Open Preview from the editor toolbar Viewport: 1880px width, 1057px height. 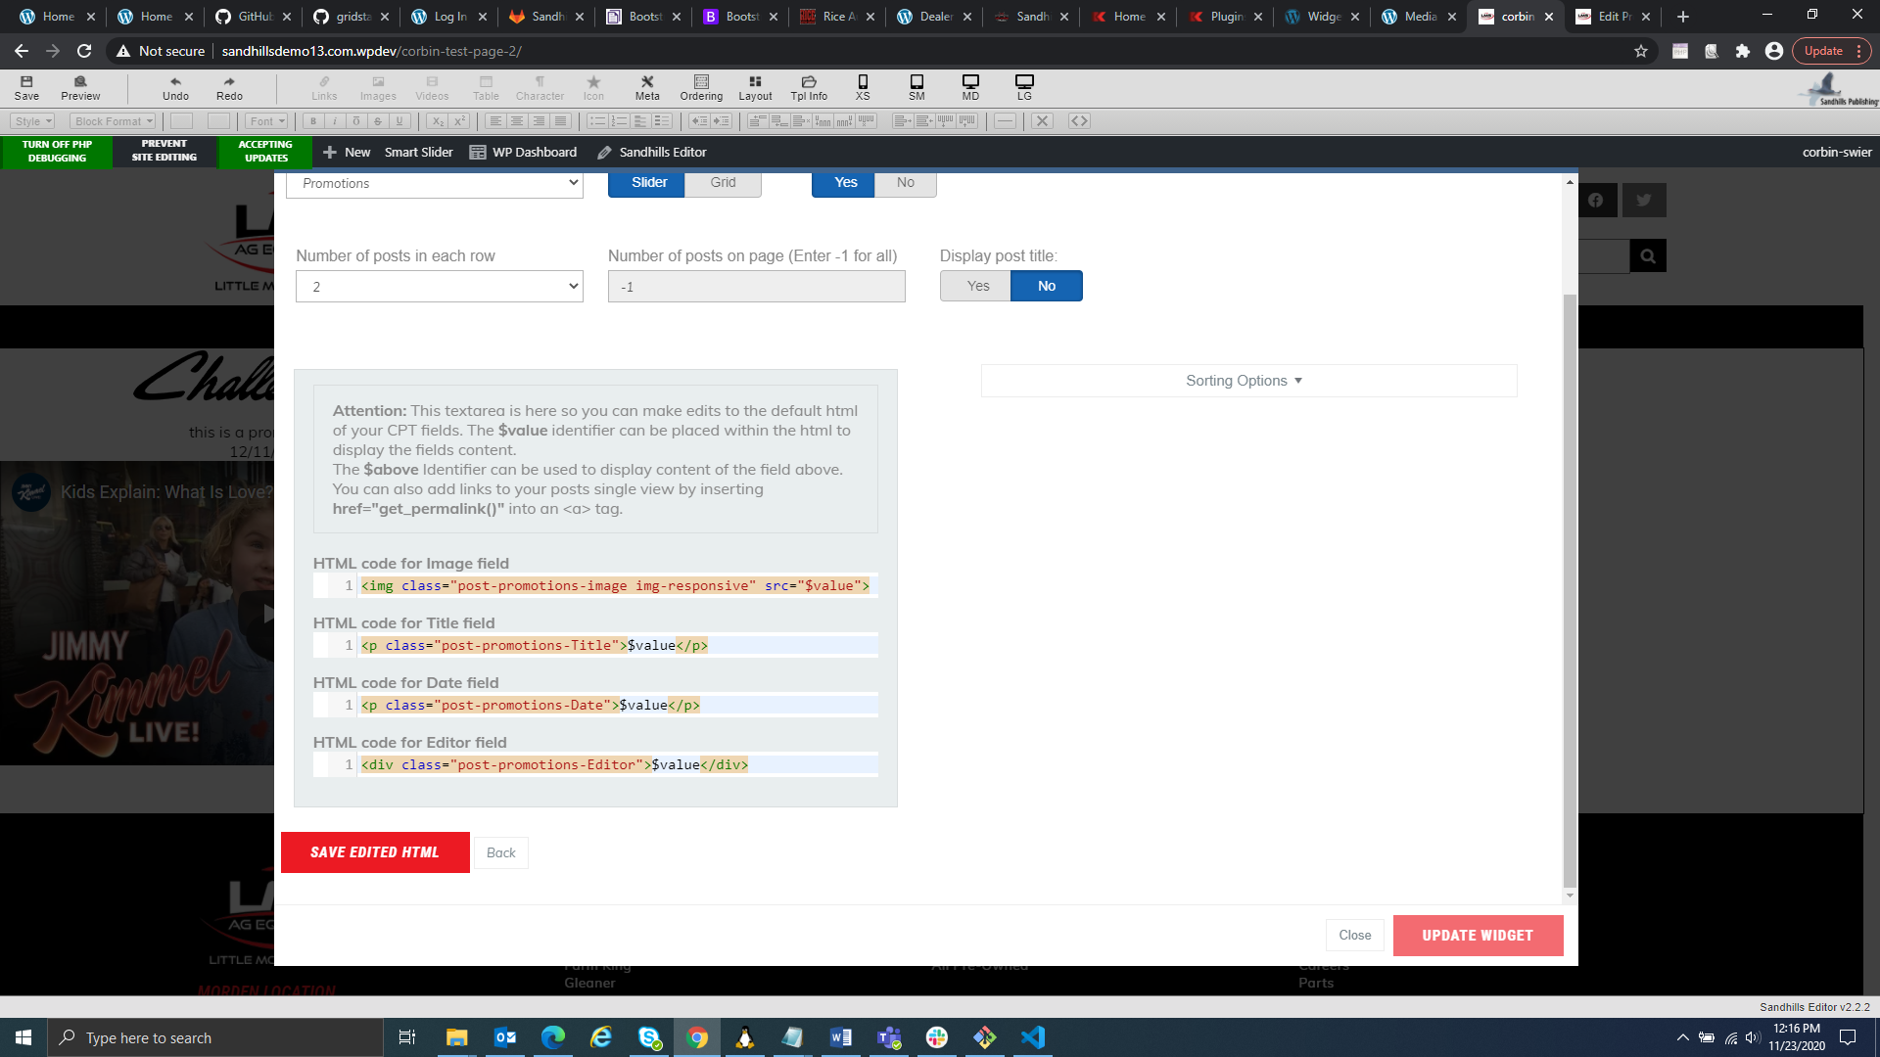[x=80, y=87]
